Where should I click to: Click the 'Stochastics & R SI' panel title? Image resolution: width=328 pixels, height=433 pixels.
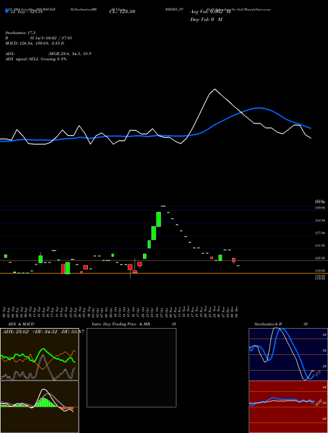click(281, 324)
